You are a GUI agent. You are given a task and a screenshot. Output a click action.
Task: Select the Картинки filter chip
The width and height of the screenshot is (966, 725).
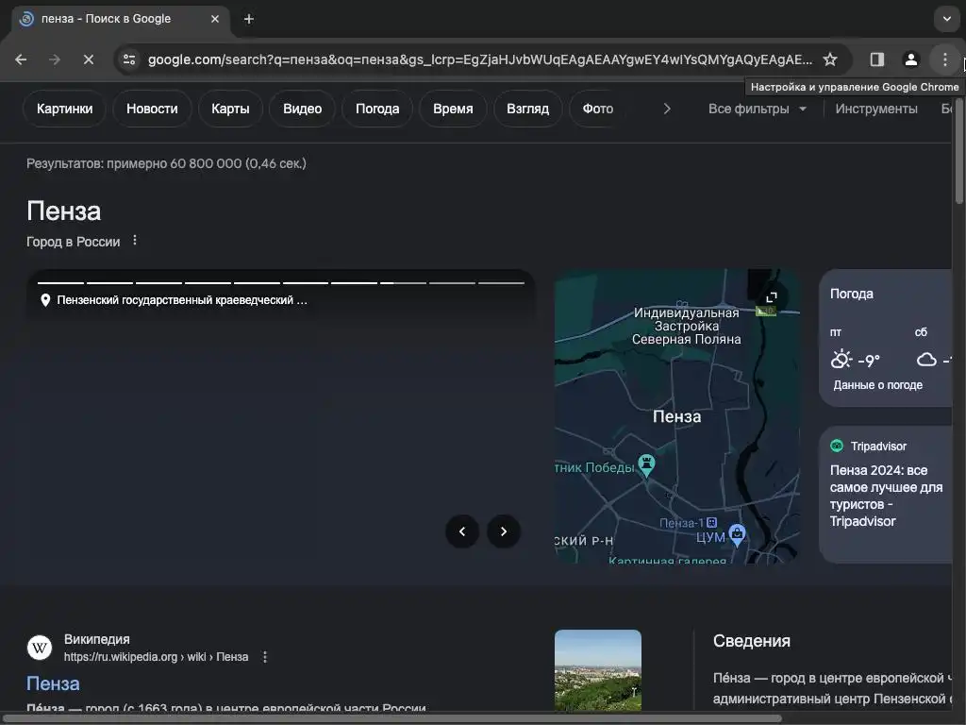click(65, 109)
